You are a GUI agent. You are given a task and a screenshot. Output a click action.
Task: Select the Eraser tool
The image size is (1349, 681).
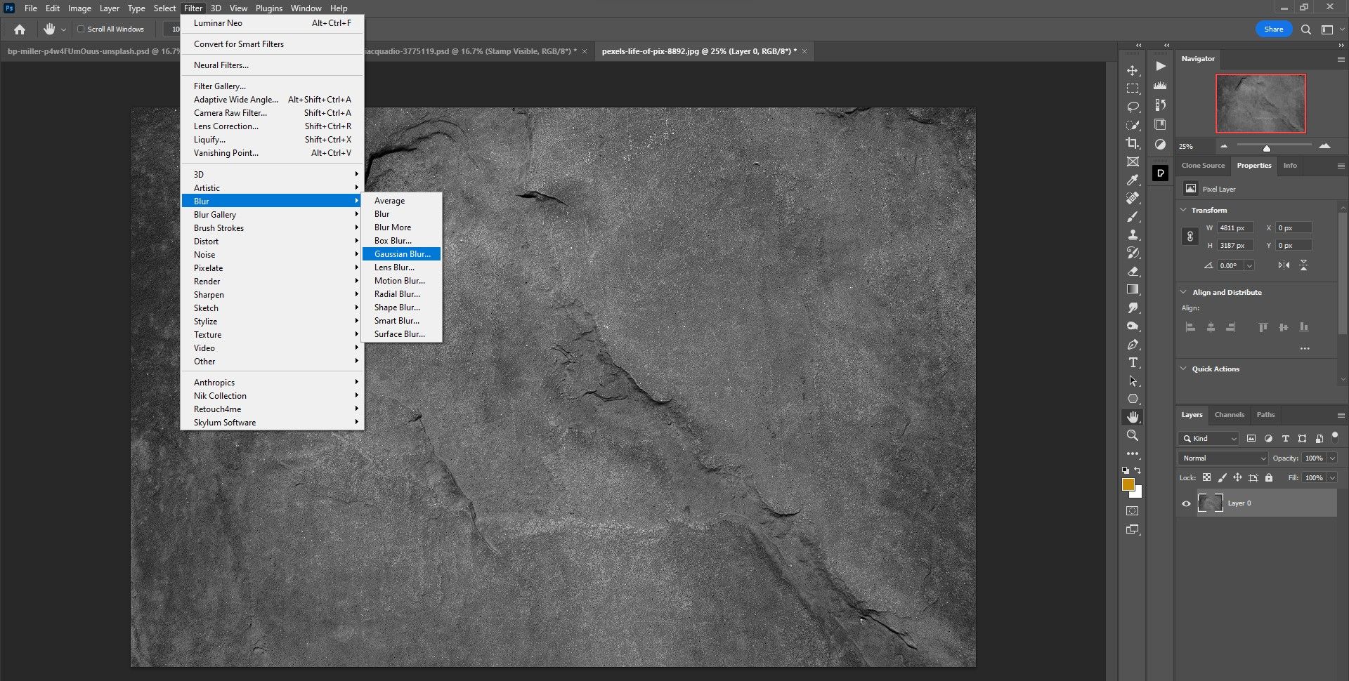coord(1133,271)
